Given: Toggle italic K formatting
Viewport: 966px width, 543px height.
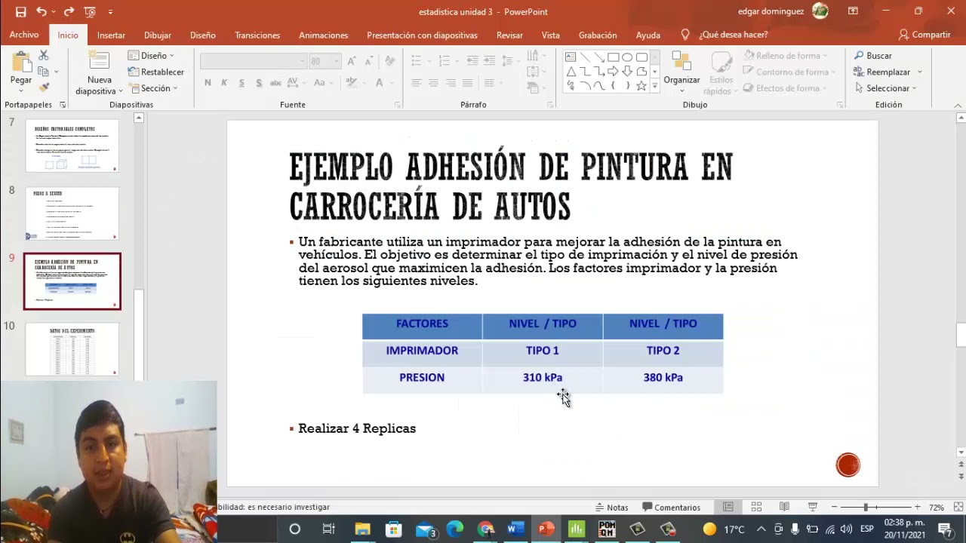Looking at the screenshot, I should (224, 83).
